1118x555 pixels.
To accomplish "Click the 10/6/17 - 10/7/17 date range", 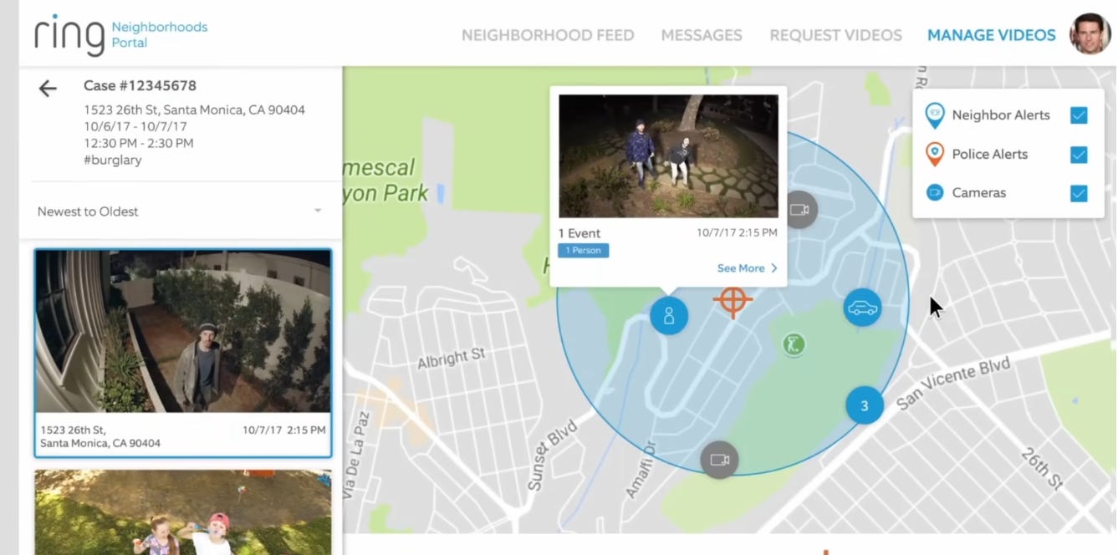I will tap(135, 126).
